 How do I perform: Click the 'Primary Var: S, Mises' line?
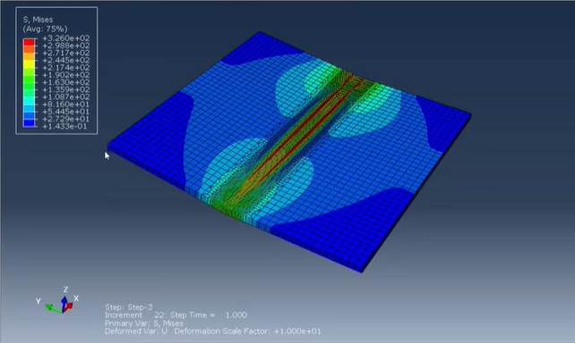click(x=143, y=323)
